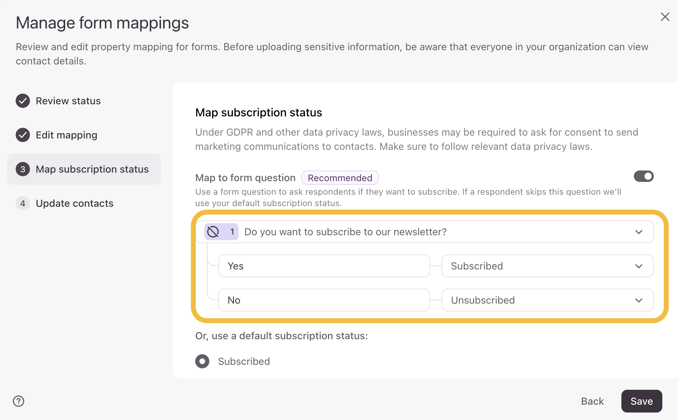This screenshot has width=678, height=420.
Task: Click the No answer field
Action: click(324, 300)
